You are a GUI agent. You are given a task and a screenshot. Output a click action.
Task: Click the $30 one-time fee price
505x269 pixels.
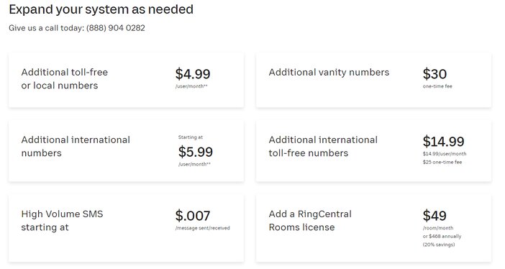(435, 74)
